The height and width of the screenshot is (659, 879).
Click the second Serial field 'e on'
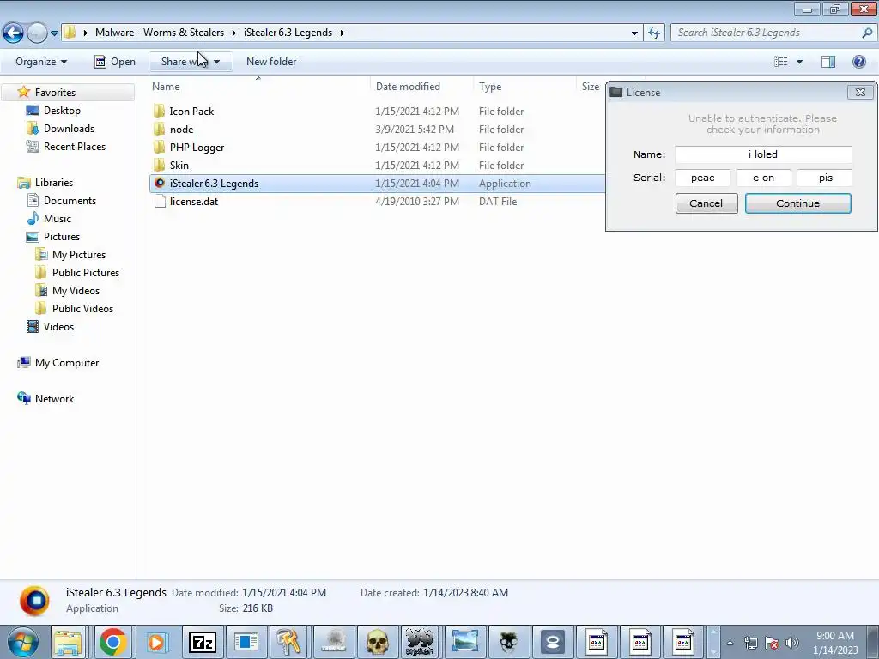pos(763,178)
